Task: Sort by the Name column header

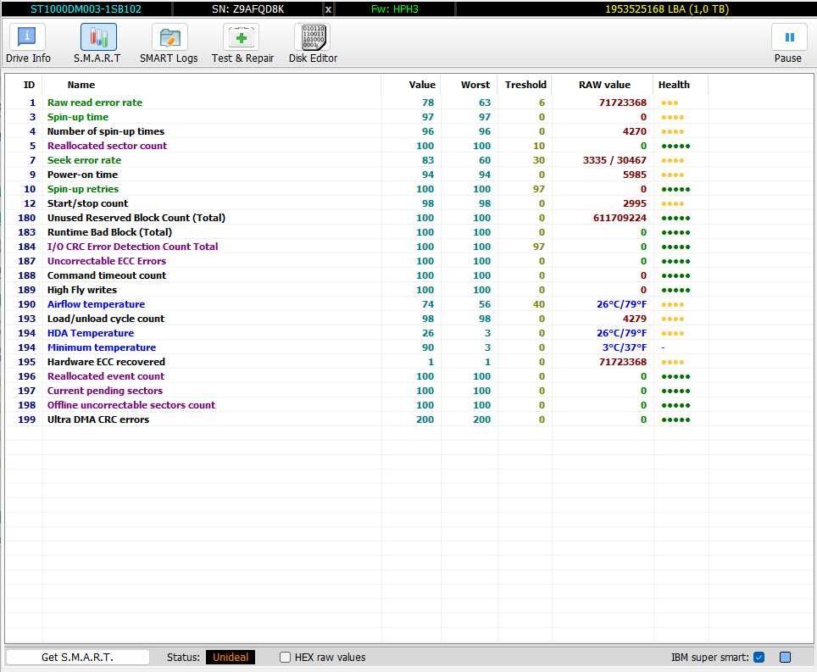Action: point(81,85)
